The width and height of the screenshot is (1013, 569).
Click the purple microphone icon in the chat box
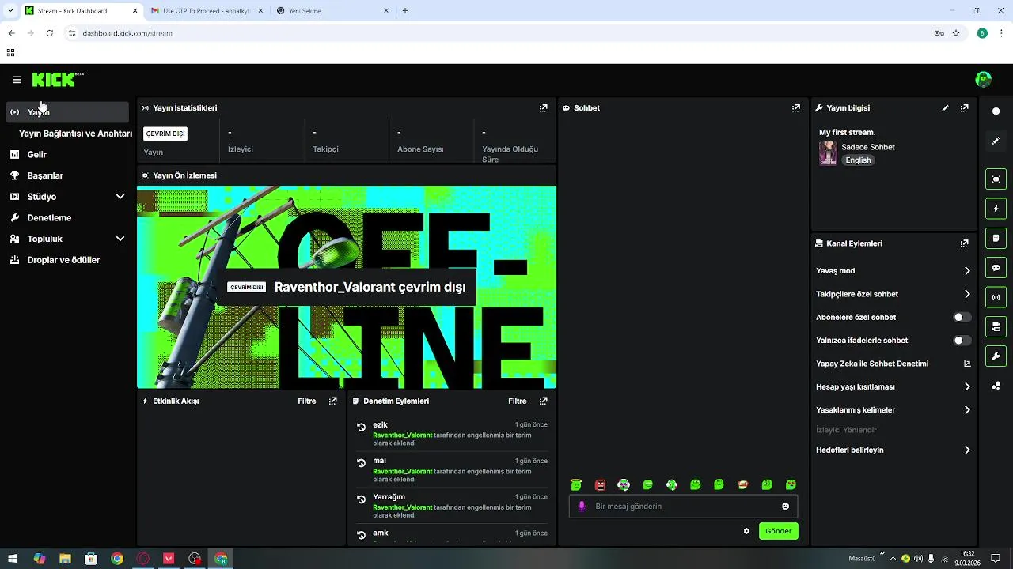click(582, 507)
